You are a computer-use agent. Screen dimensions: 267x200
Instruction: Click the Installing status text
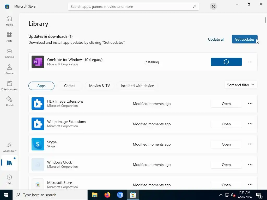(x=151, y=62)
